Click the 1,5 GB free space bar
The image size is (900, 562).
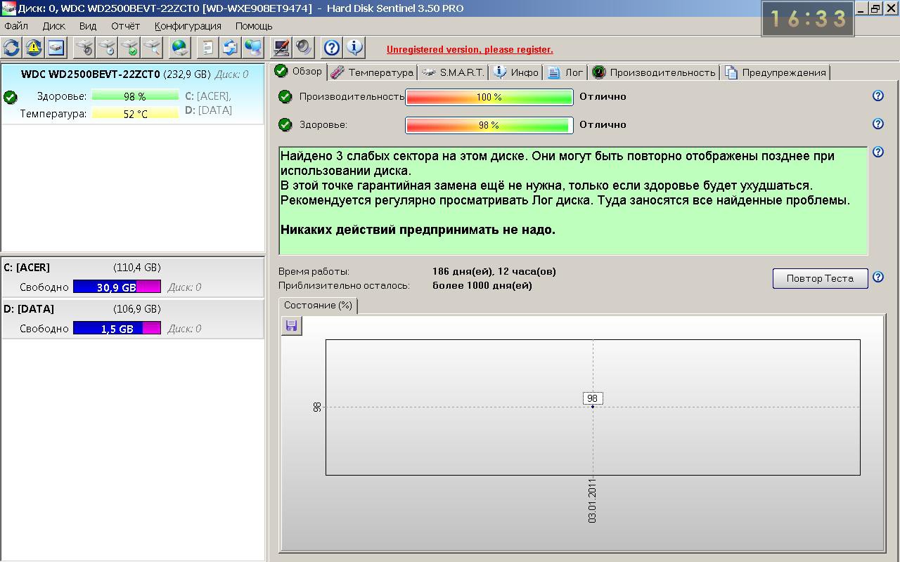pyautogui.click(x=117, y=328)
